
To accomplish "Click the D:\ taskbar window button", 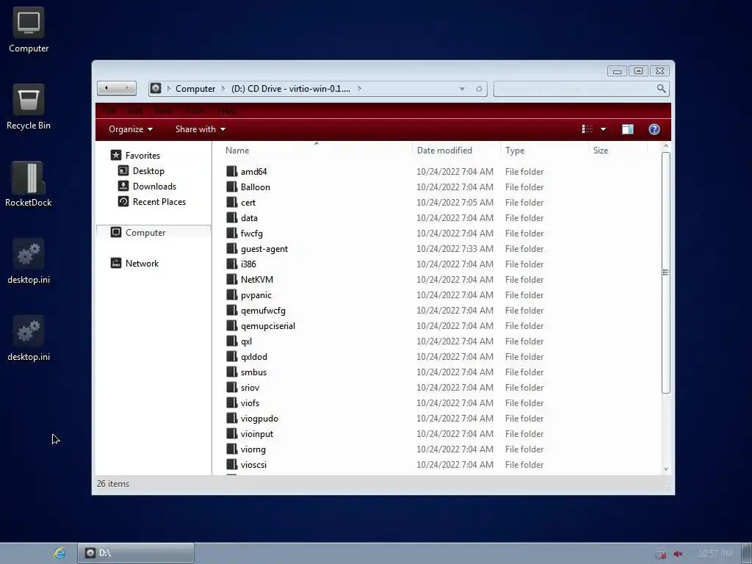I will [136, 553].
